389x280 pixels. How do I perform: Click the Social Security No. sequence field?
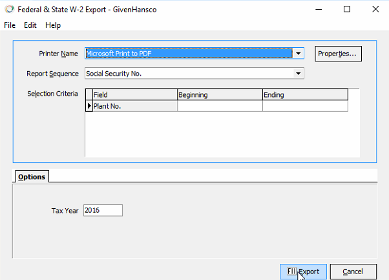click(188, 74)
